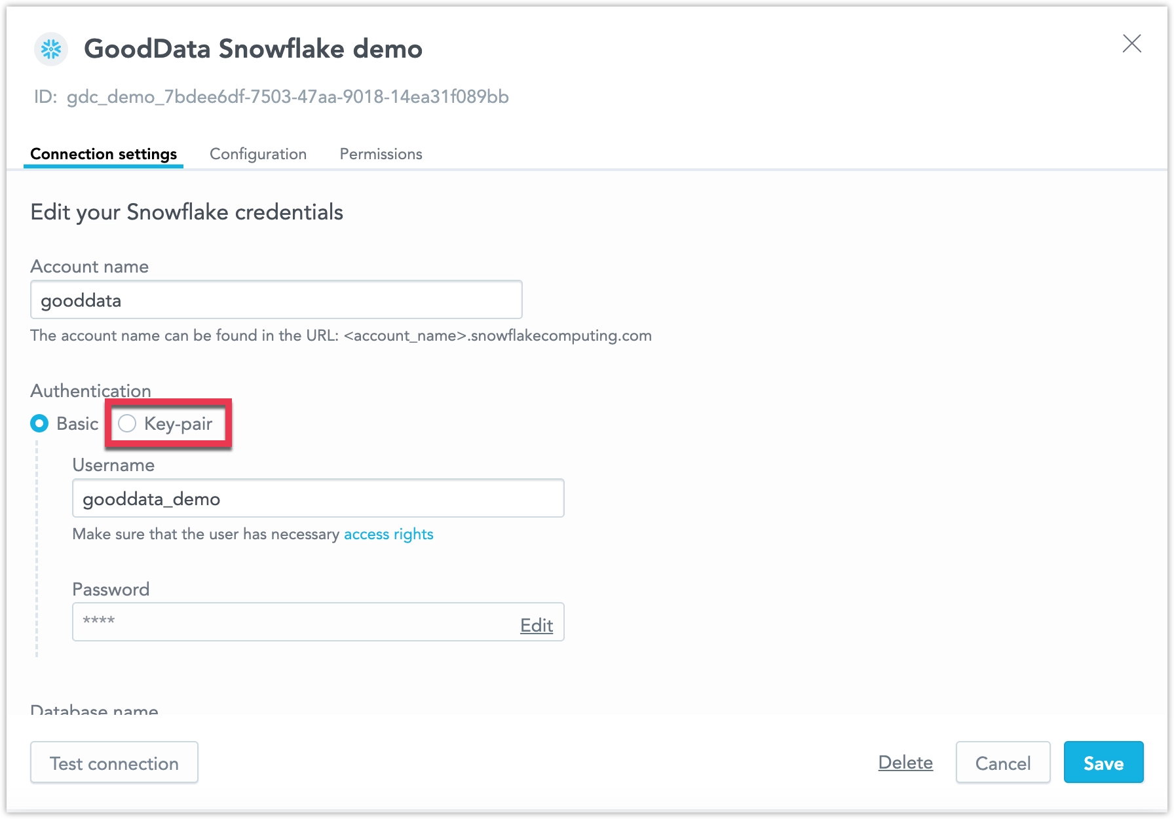Click the Delete link
Image resolution: width=1174 pixels, height=819 pixels.
coord(905,763)
